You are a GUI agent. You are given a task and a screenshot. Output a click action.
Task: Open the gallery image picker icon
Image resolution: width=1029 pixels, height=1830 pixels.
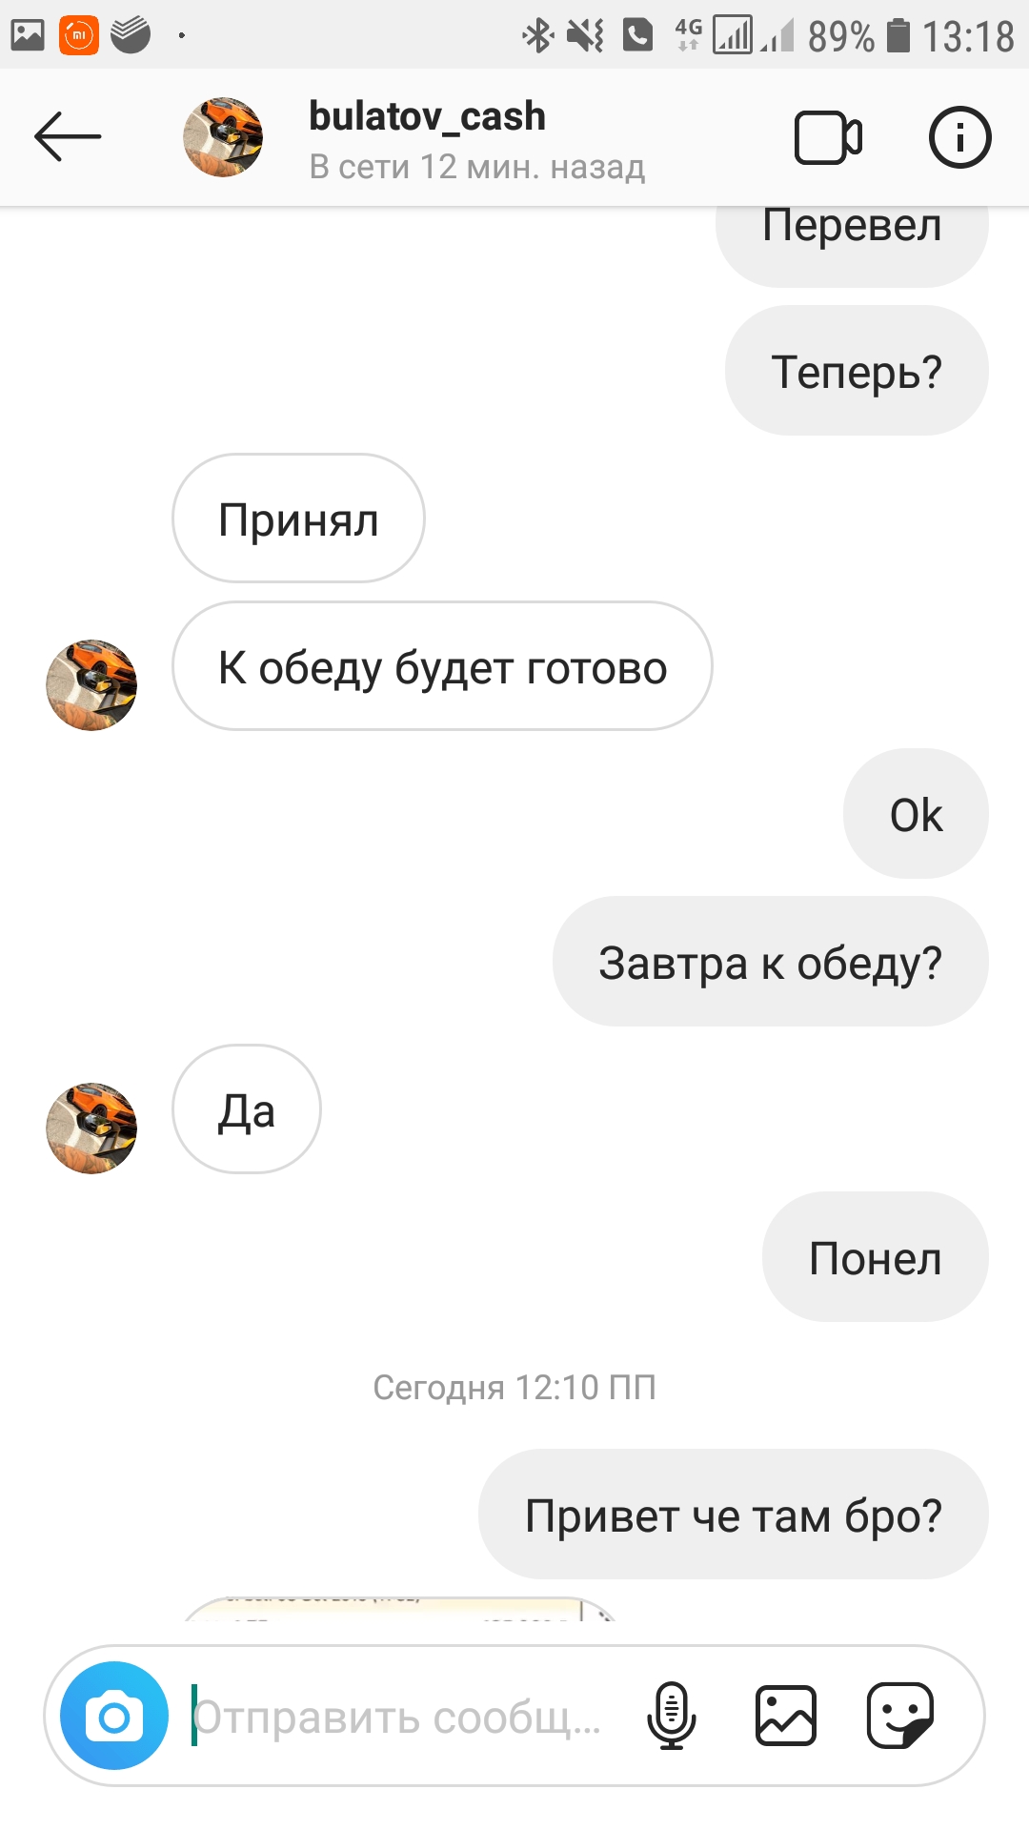[786, 1716]
